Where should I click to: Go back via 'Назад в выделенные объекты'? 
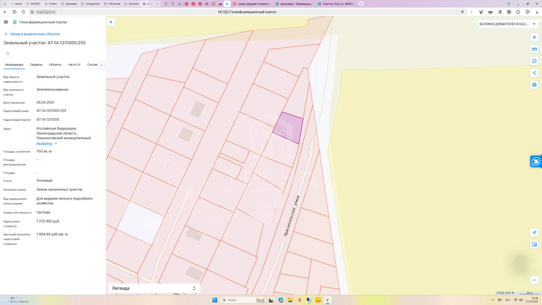[x=32, y=34]
